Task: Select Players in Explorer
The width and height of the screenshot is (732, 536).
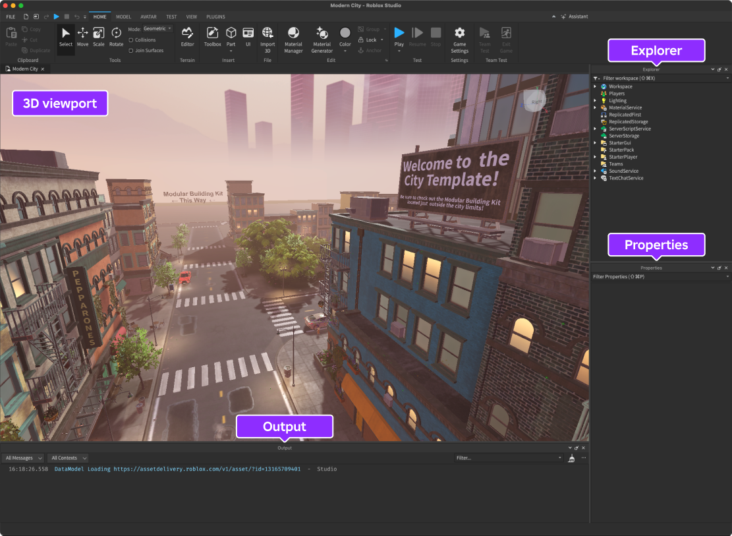Action: tap(616, 94)
